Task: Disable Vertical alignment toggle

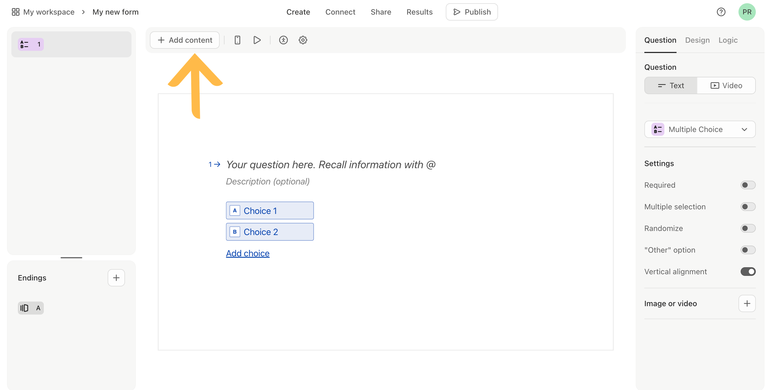Action: (747, 272)
